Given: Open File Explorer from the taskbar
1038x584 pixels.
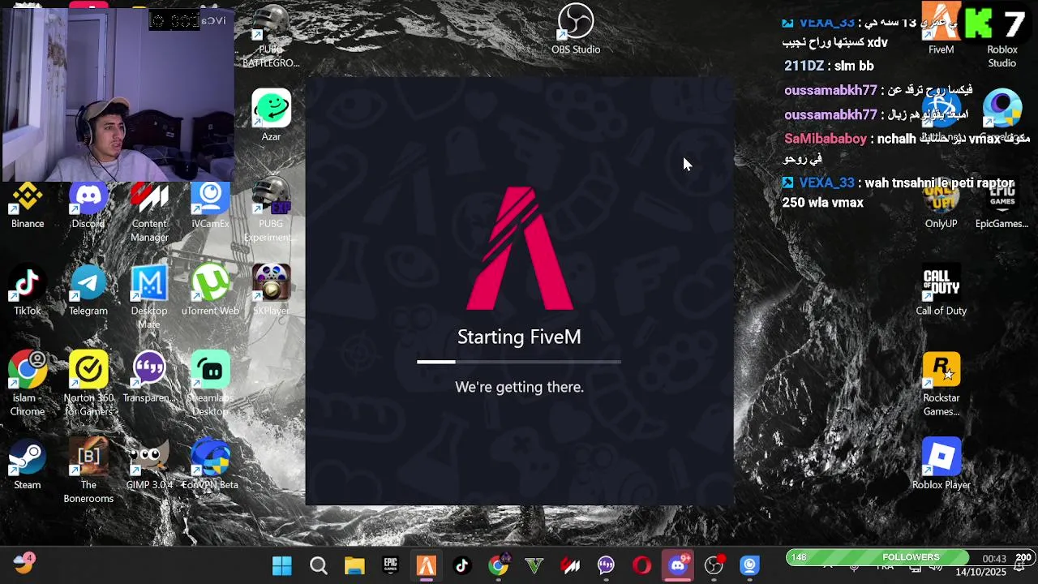Looking at the screenshot, I should tap(354, 565).
